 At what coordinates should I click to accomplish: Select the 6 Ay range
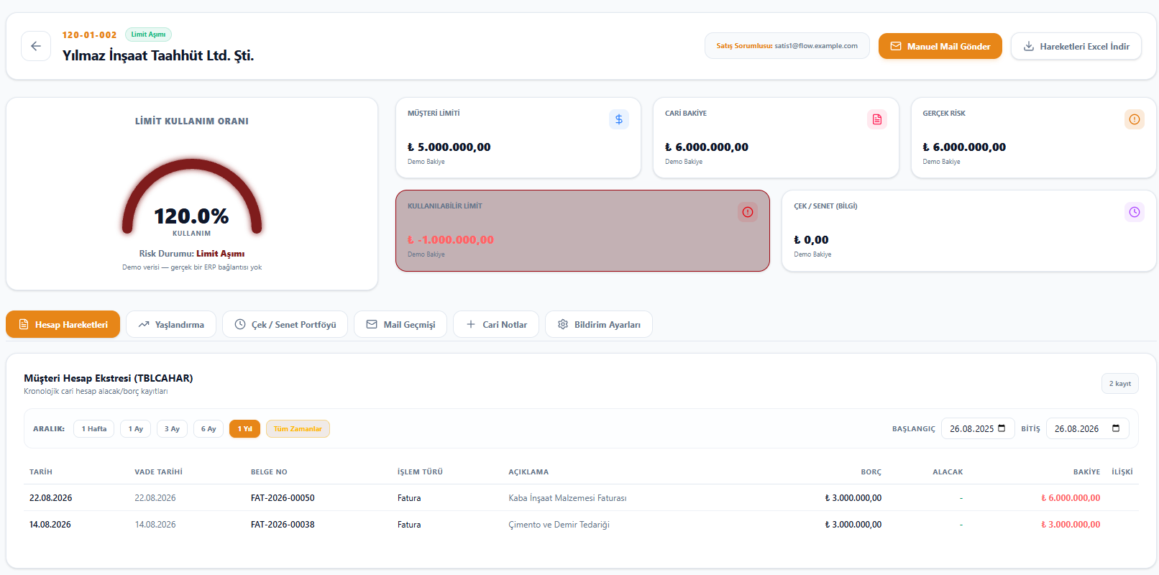pyautogui.click(x=209, y=429)
